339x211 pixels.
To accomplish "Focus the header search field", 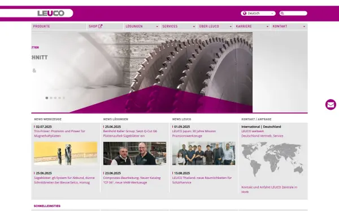I will click(293, 14).
